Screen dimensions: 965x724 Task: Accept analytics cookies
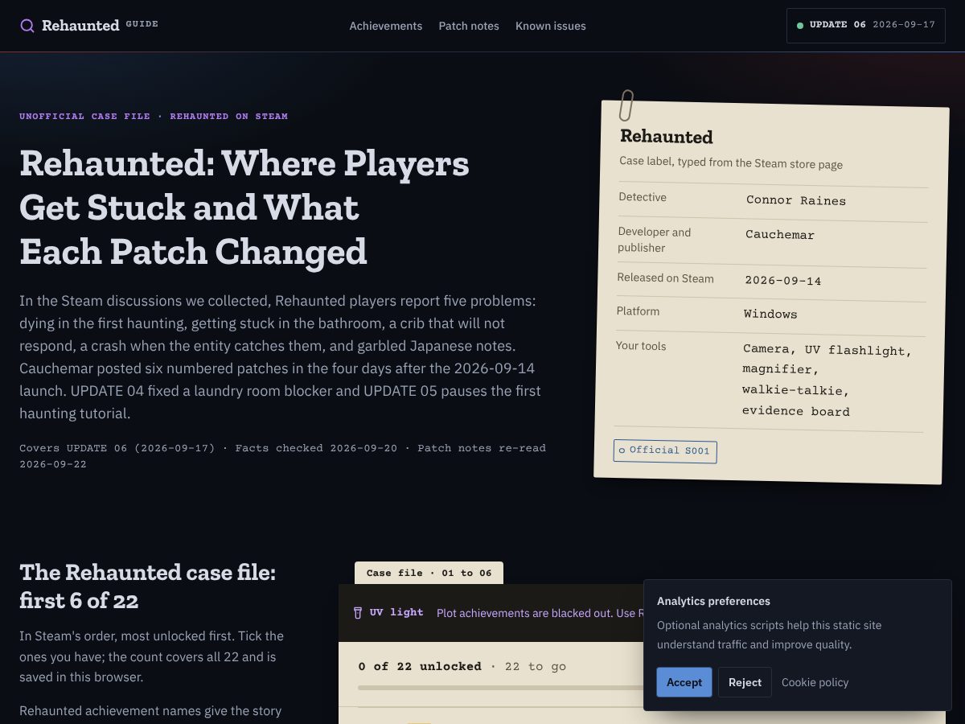pos(684,682)
